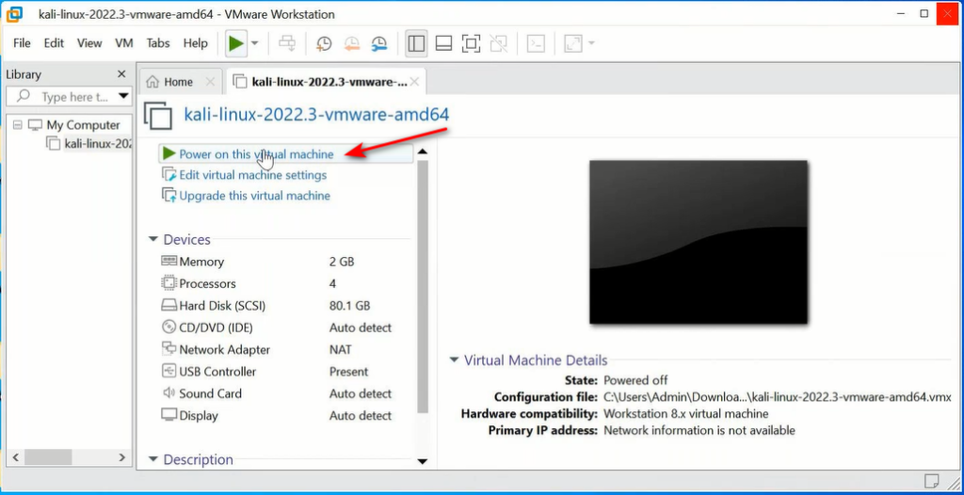964x495 pixels.
Task: Click the devices panel scroll down arrow
Action: click(x=423, y=461)
